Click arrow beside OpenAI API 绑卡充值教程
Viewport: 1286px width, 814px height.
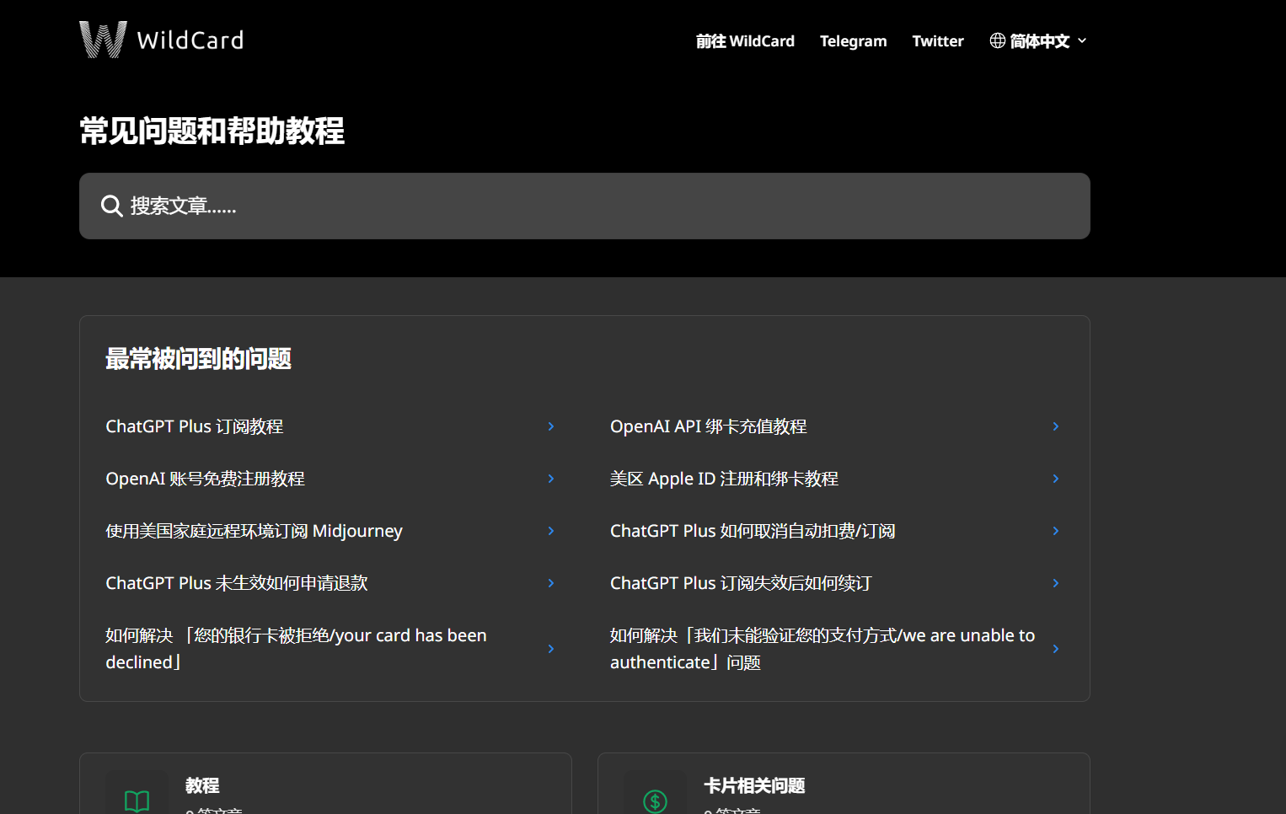tap(1055, 426)
